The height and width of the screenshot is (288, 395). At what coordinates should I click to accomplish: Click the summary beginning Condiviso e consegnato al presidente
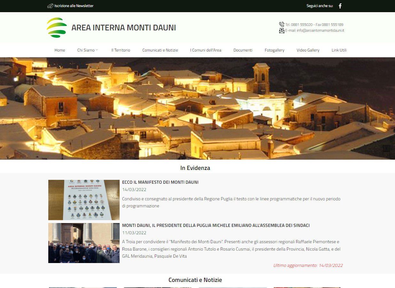(231, 203)
